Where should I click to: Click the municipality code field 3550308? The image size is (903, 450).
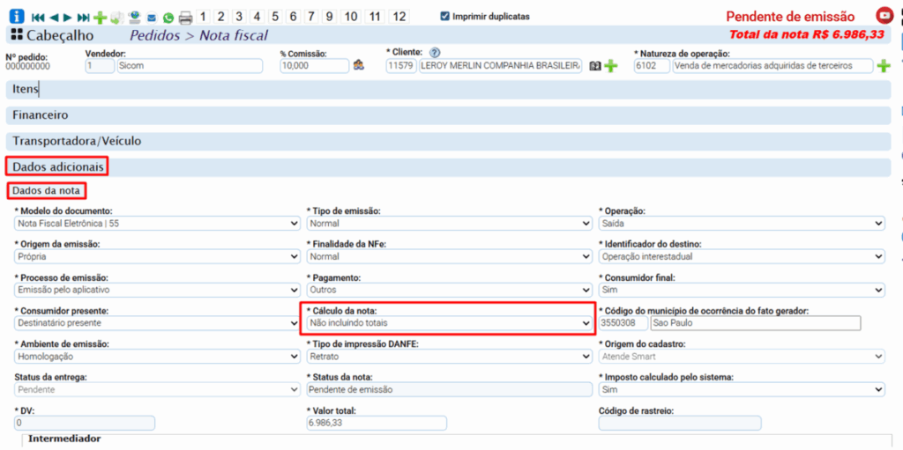[x=623, y=323]
